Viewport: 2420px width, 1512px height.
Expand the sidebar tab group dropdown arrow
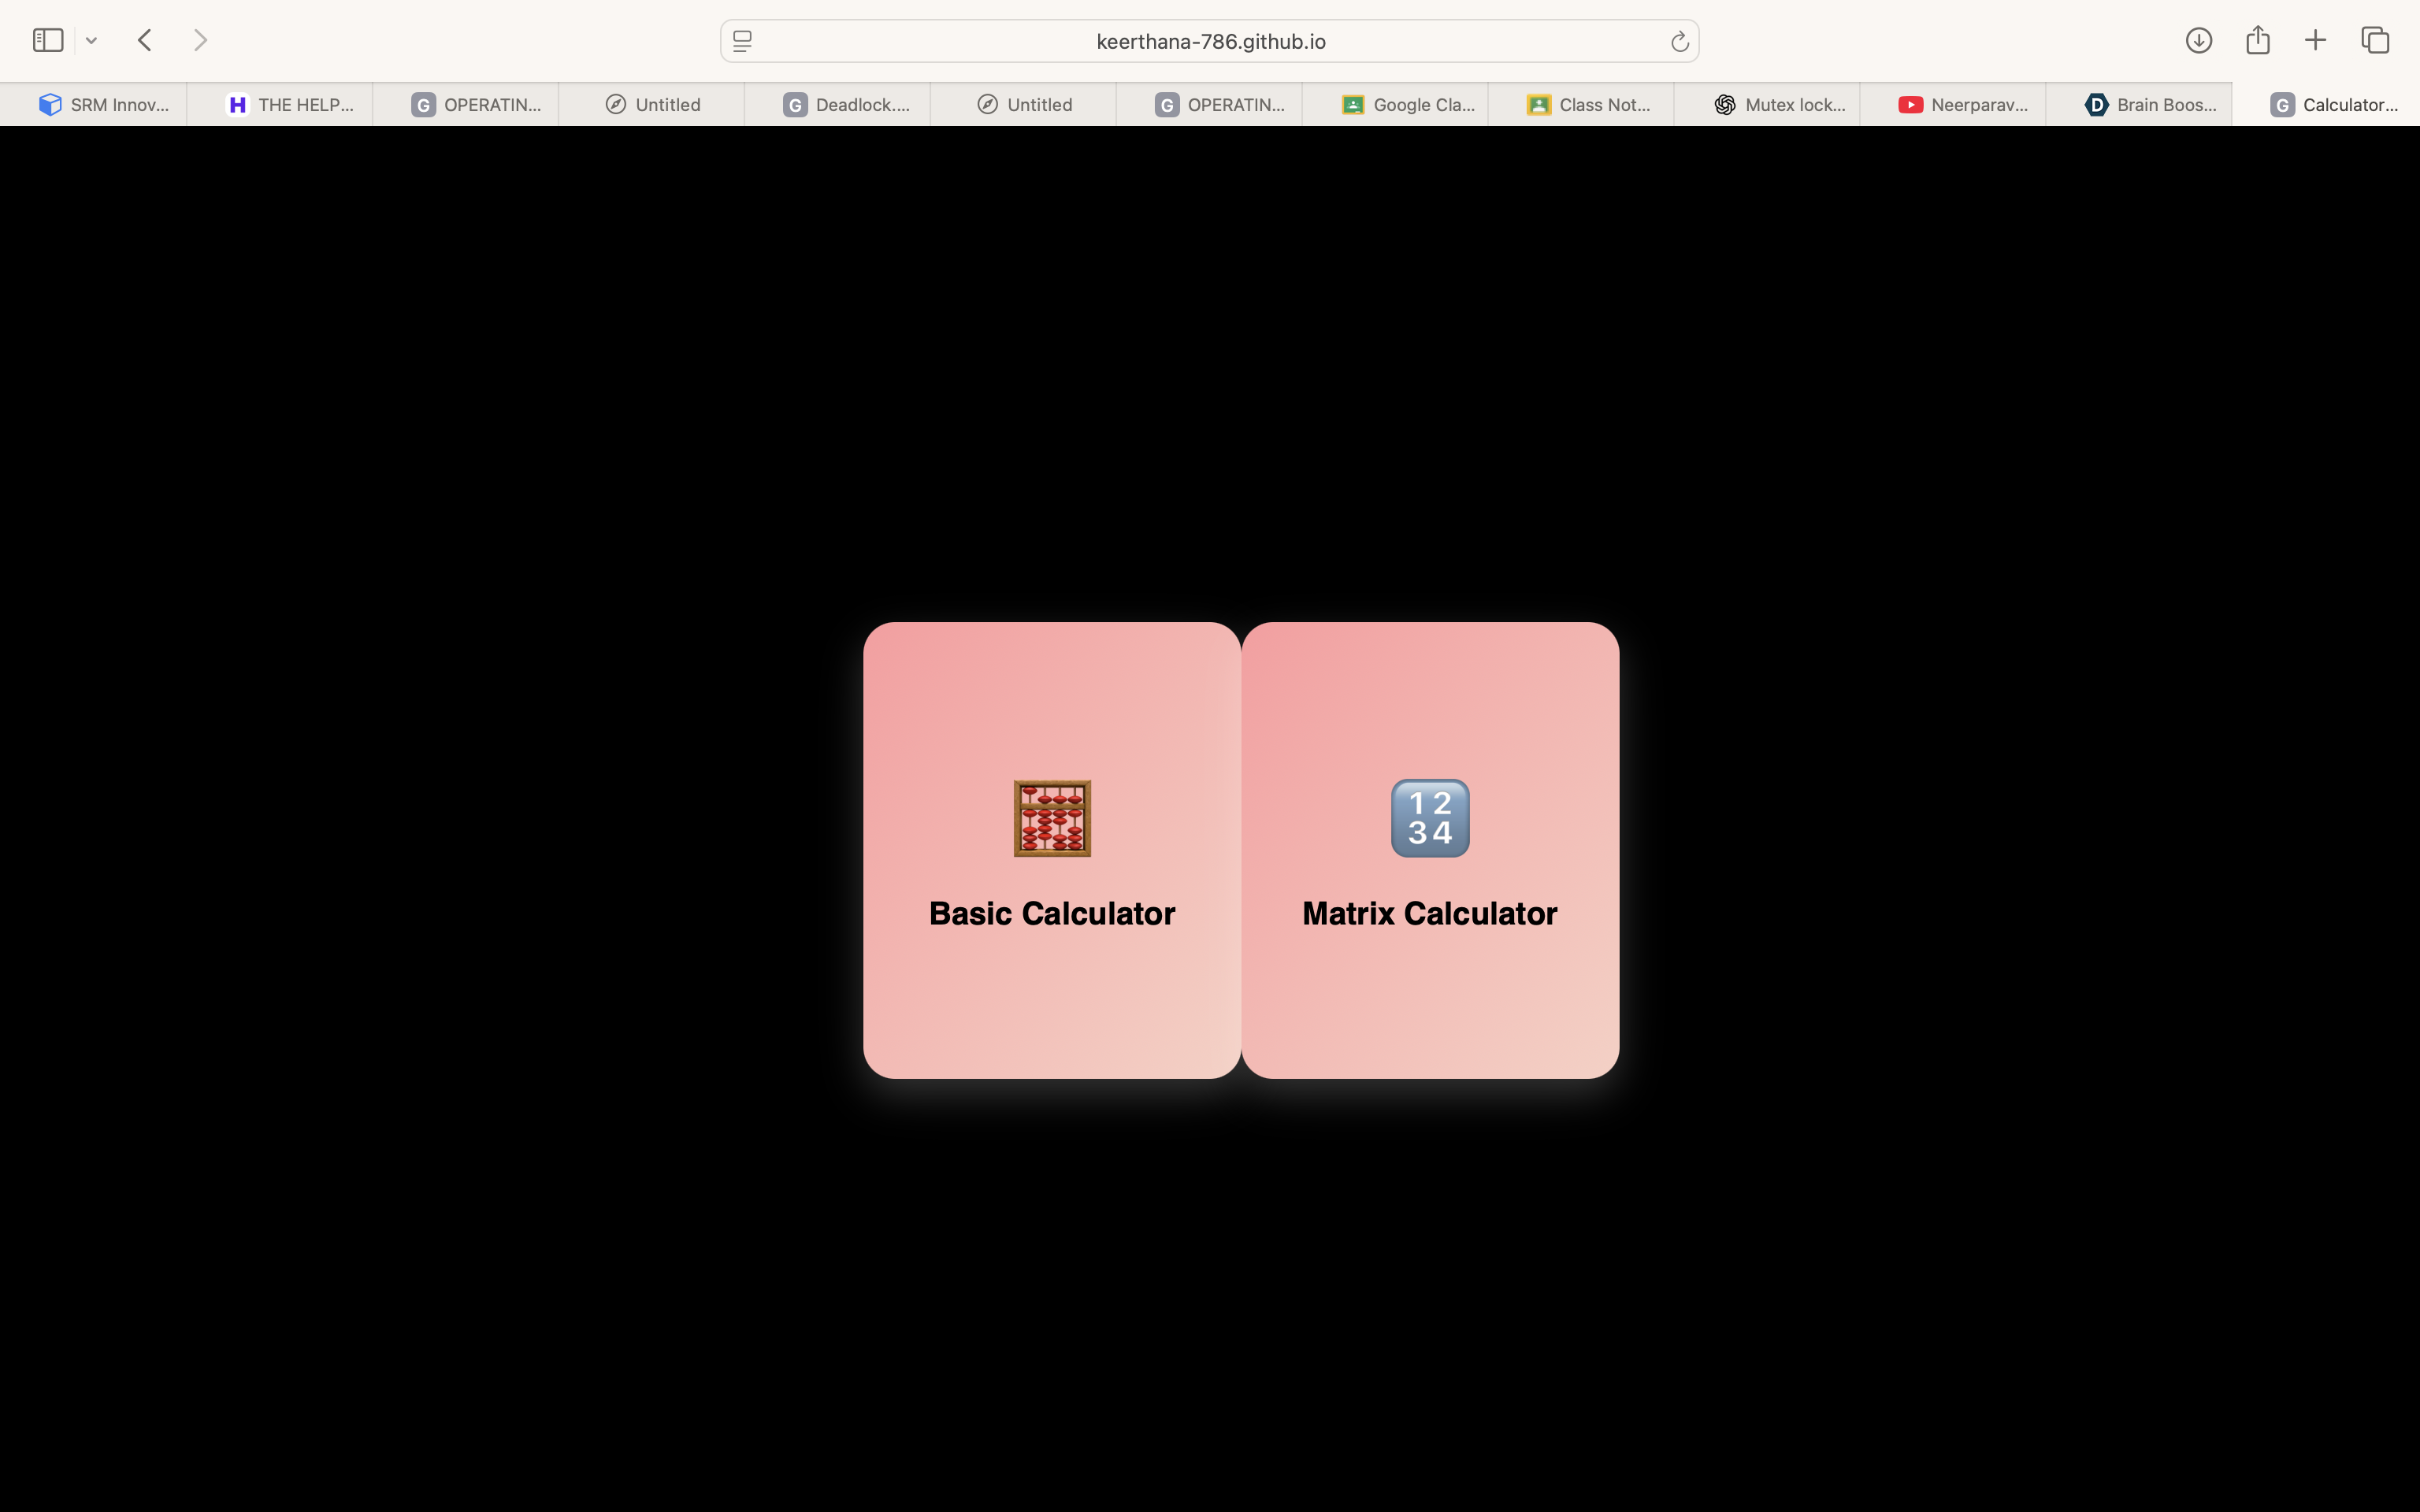[x=91, y=41]
